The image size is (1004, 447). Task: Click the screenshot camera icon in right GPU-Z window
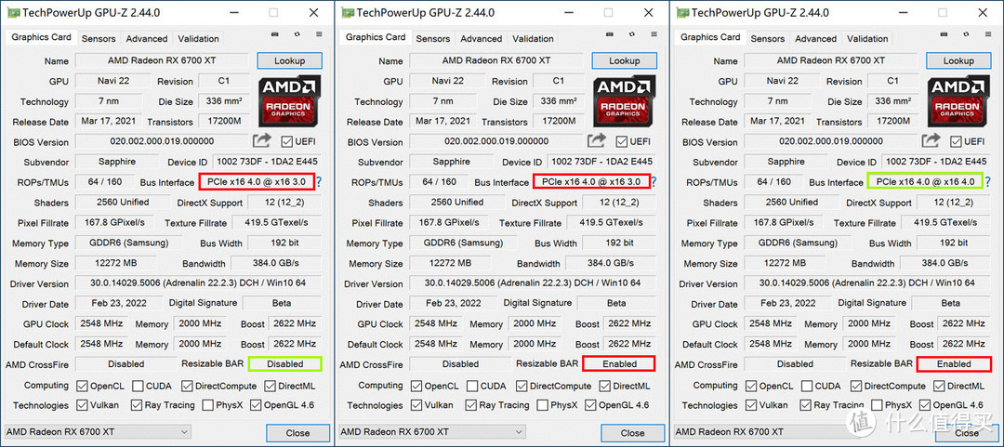[x=944, y=34]
